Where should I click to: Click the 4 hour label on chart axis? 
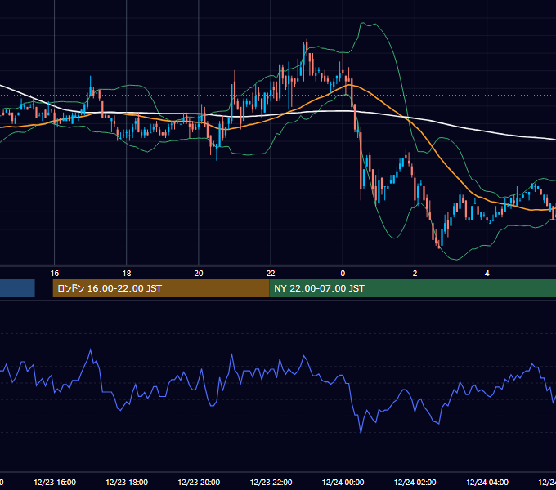coord(486,274)
